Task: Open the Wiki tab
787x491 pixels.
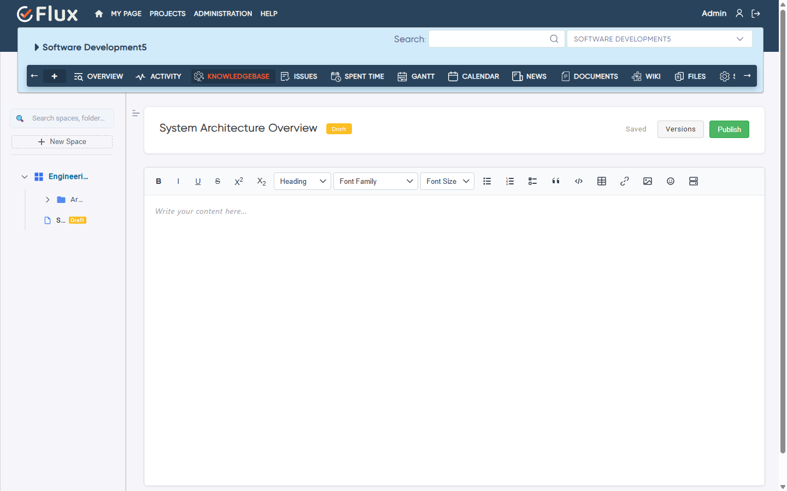Action: click(x=646, y=76)
